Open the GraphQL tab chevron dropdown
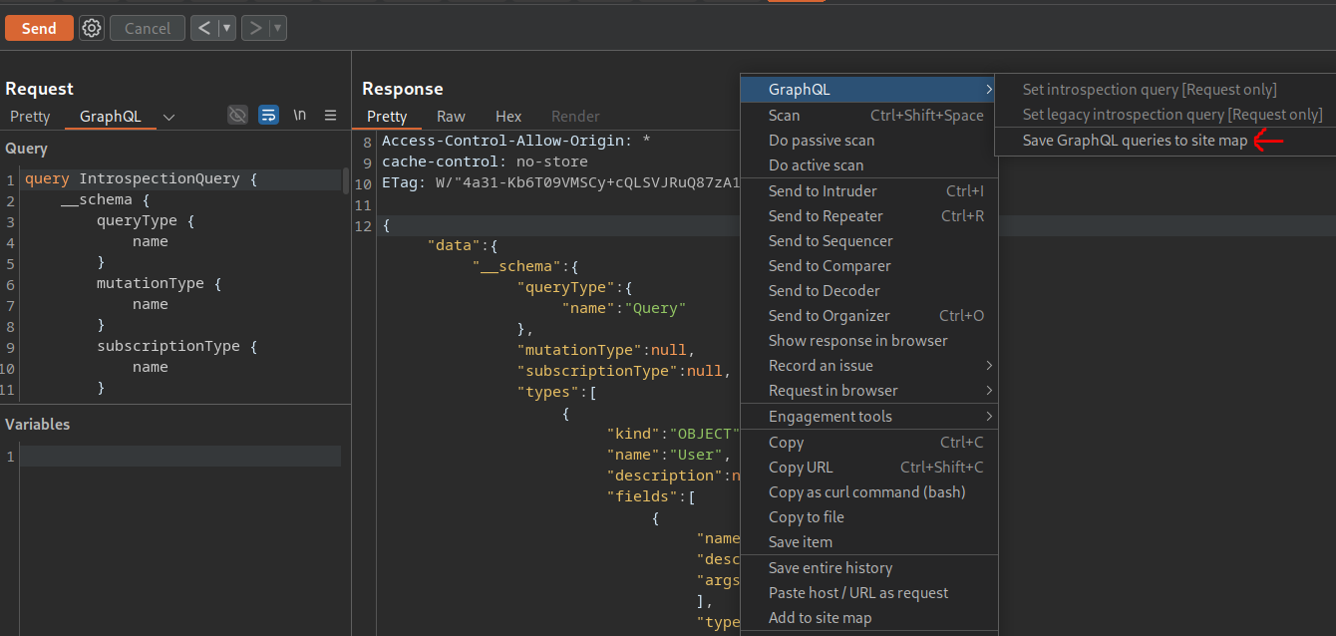The height and width of the screenshot is (636, 1336). click(167, 116)
